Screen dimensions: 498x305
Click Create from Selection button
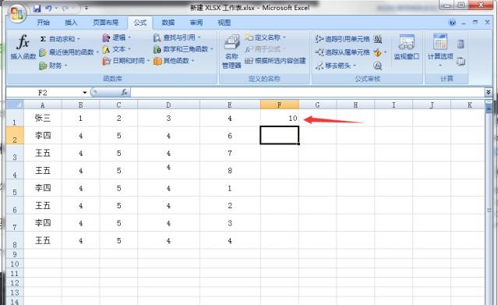[275, 60]
